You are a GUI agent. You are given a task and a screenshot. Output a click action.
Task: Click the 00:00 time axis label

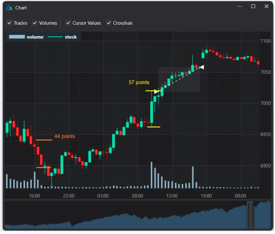[240, 196]
